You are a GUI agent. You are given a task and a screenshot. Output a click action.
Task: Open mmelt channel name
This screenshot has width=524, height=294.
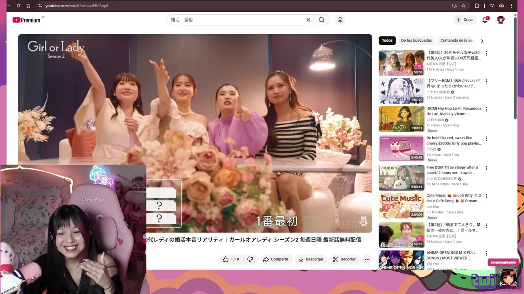pos(431,149)
